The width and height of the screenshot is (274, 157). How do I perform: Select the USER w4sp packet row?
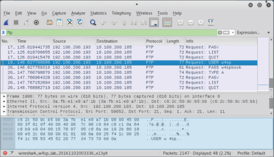[129, 62]
